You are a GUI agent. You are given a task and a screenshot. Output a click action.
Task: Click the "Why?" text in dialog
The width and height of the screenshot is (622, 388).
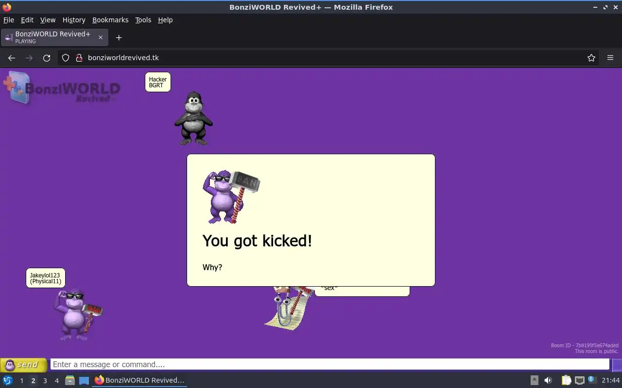point(212,267)
